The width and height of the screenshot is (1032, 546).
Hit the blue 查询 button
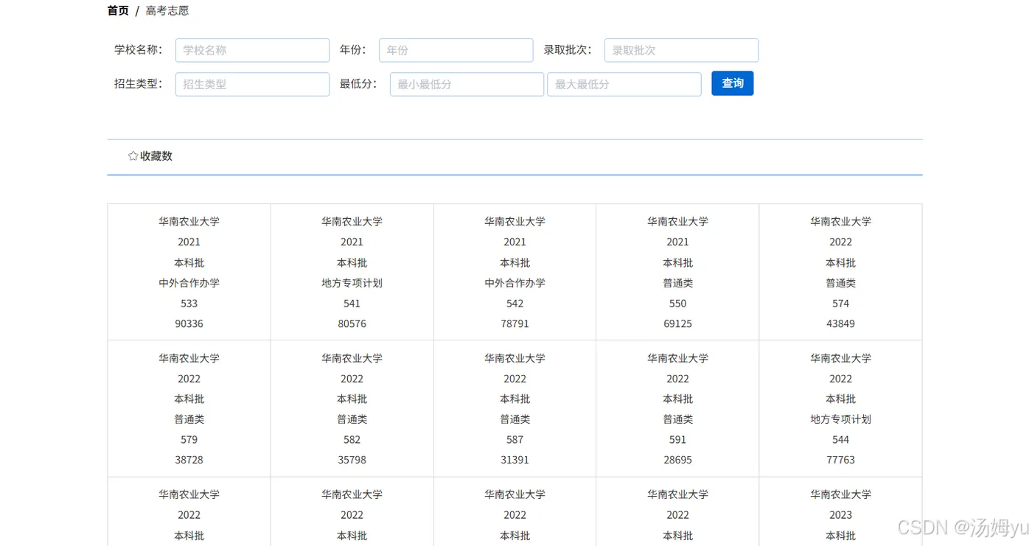(x=732, y=83)
